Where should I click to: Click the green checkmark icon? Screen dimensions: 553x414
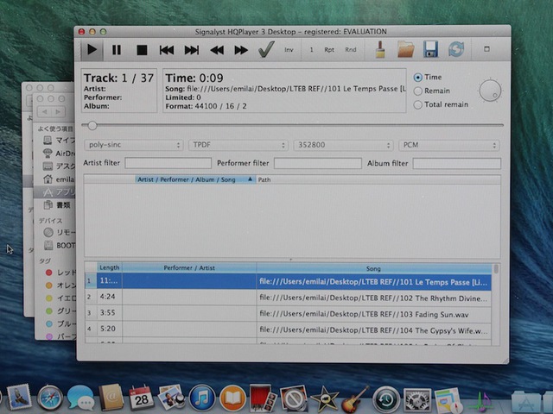266,49
